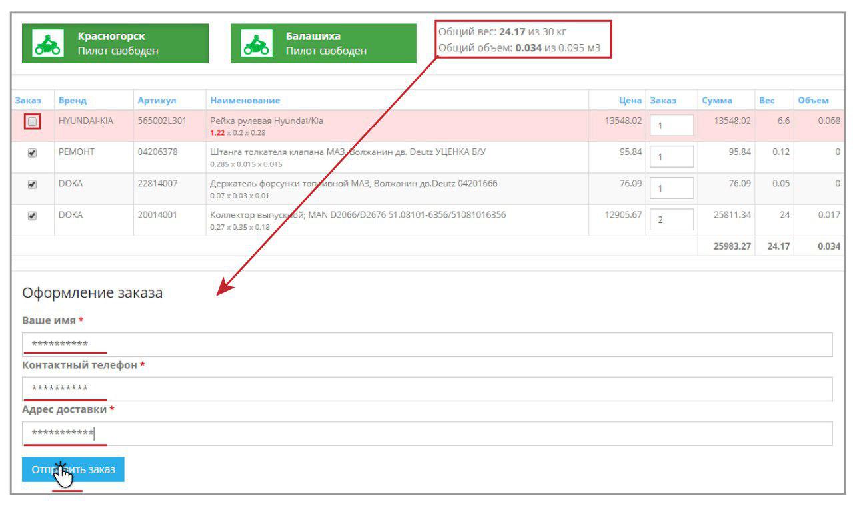853x508 pixels.
Task: Click the Балашиха motorcycle courier icon
Action: pos(256,44)
